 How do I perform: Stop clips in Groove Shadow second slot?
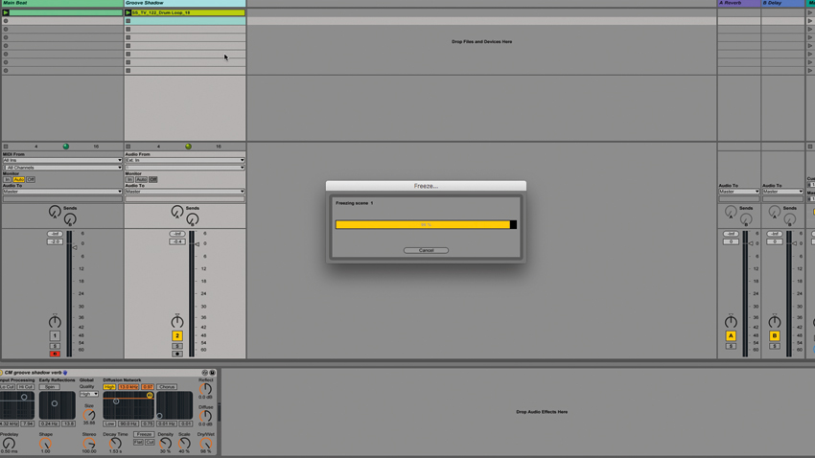coord(128,21)
